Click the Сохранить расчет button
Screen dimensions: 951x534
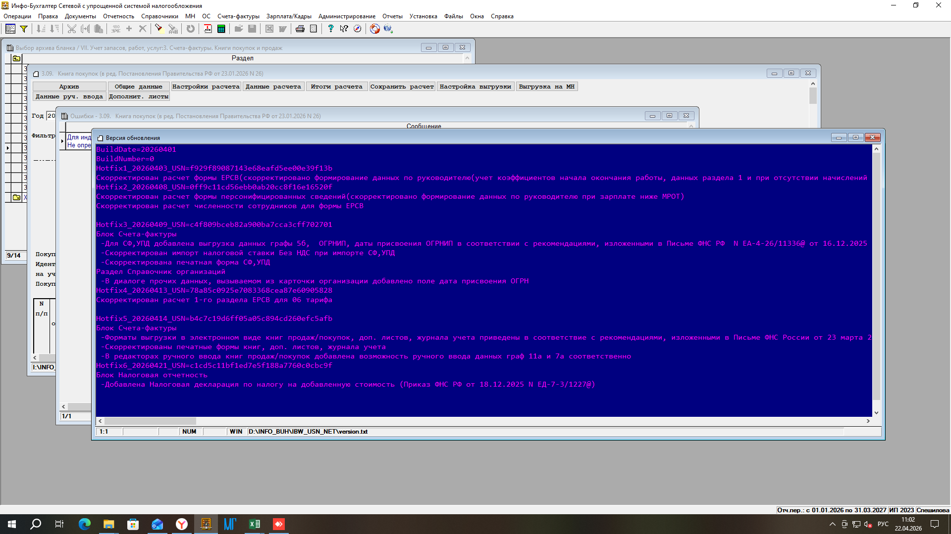(x=402, y=87)
